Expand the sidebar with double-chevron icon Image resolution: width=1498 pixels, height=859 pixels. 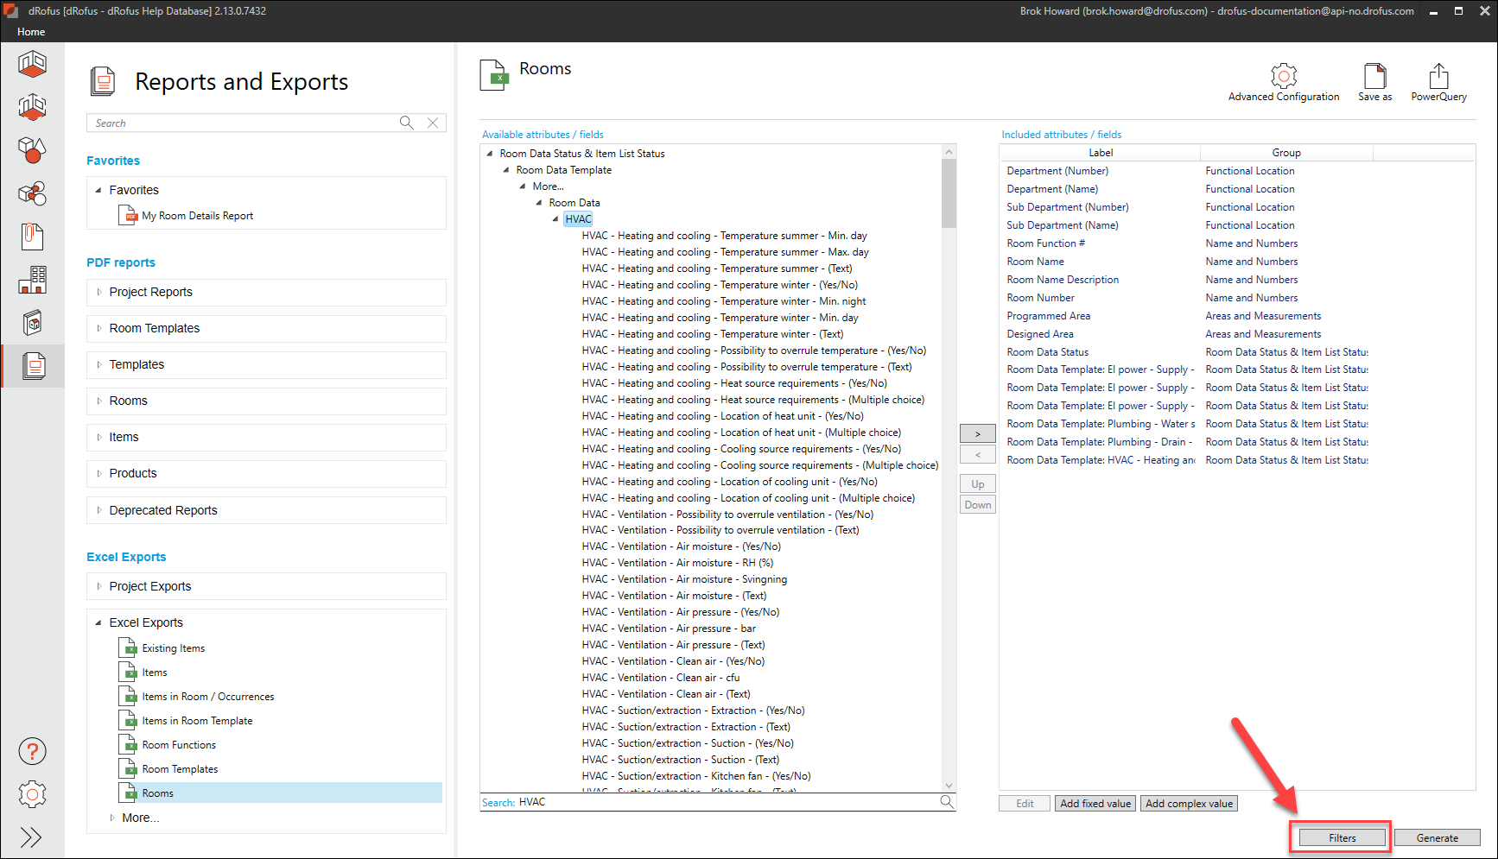pos(31,837)
